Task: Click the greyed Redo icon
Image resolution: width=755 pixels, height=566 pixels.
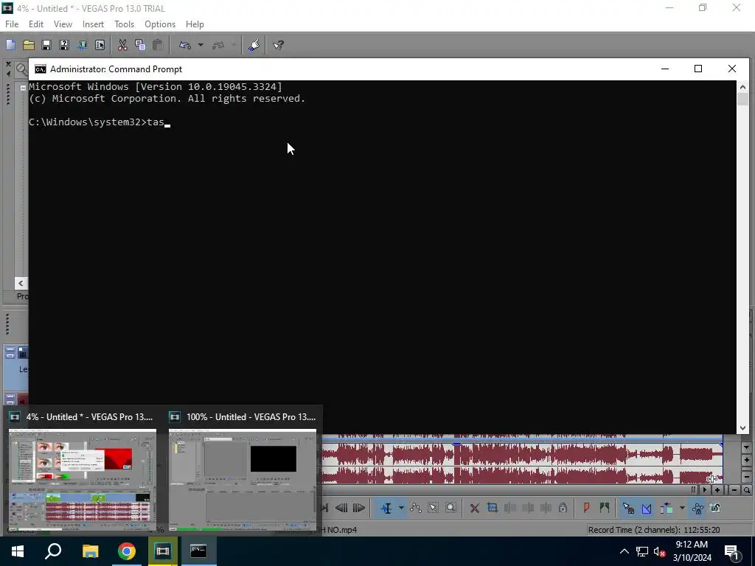Action: point(218,45)
